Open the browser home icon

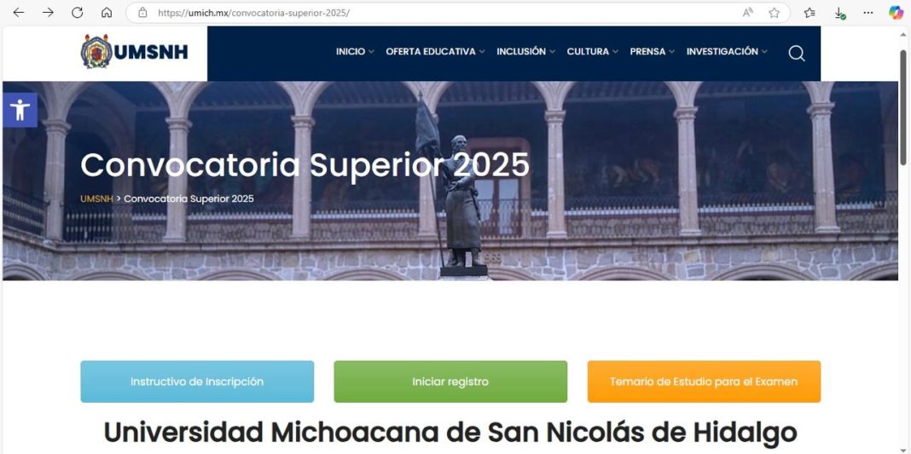pos(107,12)
